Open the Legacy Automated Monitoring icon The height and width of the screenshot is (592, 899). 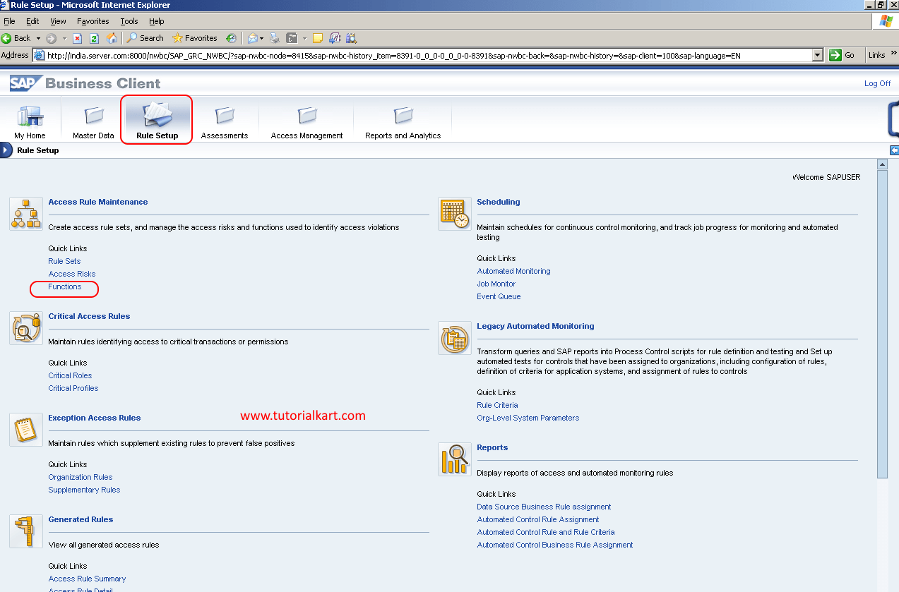[454, 338]
